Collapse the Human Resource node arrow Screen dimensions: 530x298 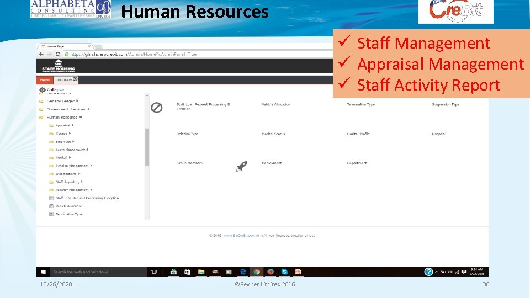click(x=81, y=117)
